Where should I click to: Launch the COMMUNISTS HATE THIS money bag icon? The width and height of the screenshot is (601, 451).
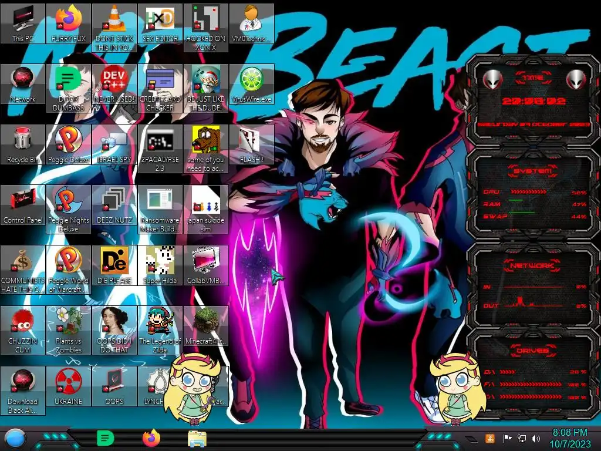[x=23, y=270]
